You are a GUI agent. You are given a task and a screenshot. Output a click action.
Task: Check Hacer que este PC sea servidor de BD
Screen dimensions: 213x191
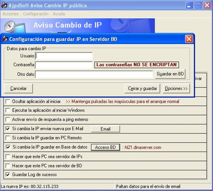tap(8, 166)
